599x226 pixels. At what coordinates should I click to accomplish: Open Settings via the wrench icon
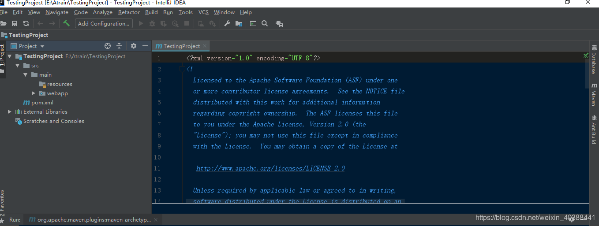tap(227, 23)
